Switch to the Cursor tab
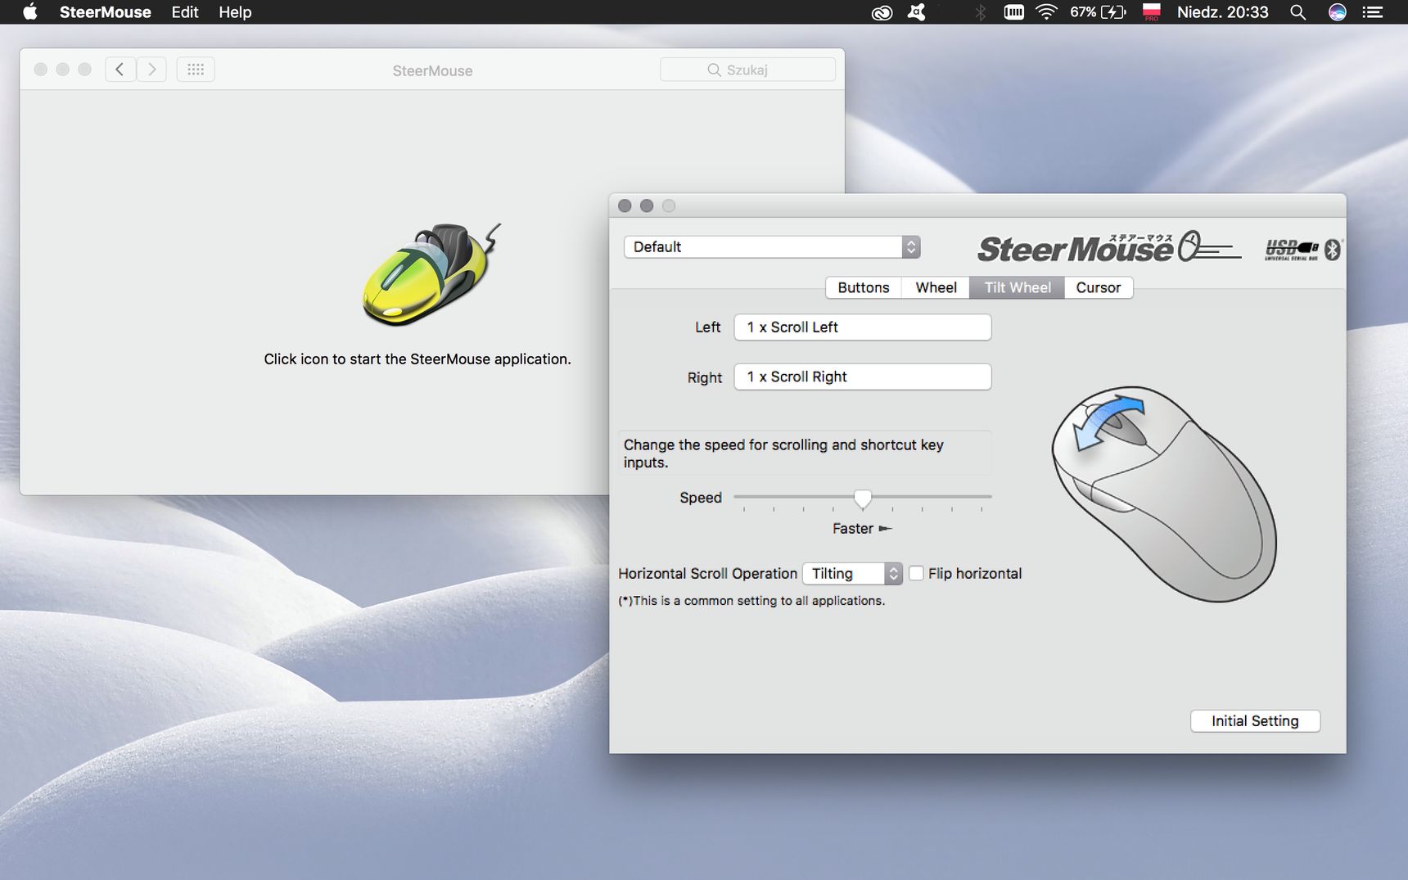The image size is (1408, 880). [1099, 287]
